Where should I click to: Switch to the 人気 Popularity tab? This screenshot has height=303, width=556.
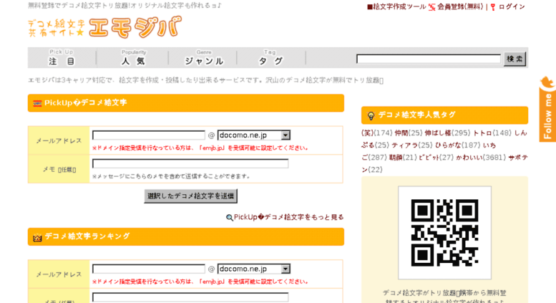coord(133,58)
